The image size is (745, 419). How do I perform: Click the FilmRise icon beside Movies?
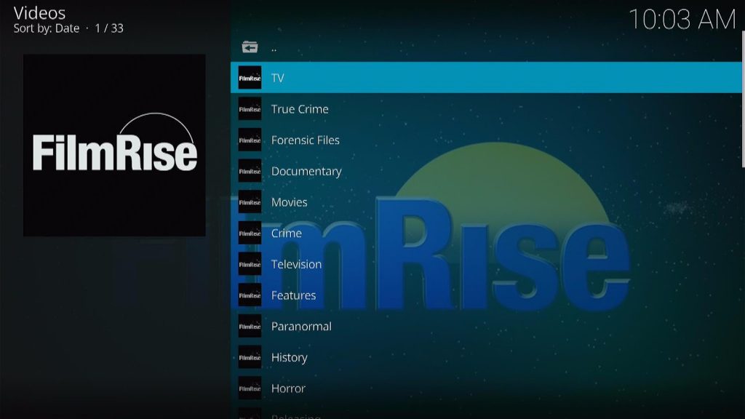(x=250, y=202)
